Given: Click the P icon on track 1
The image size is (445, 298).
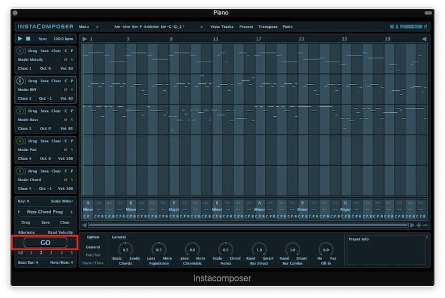Looking at the screenshot, I should (72, 51).
